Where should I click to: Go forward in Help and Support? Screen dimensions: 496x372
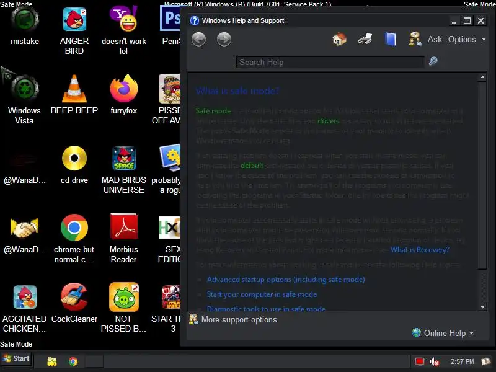point(224,40)
